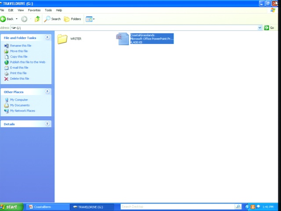Click the white speech bubble tray icon
Screen dimensions: 281x211
point(258,207)
